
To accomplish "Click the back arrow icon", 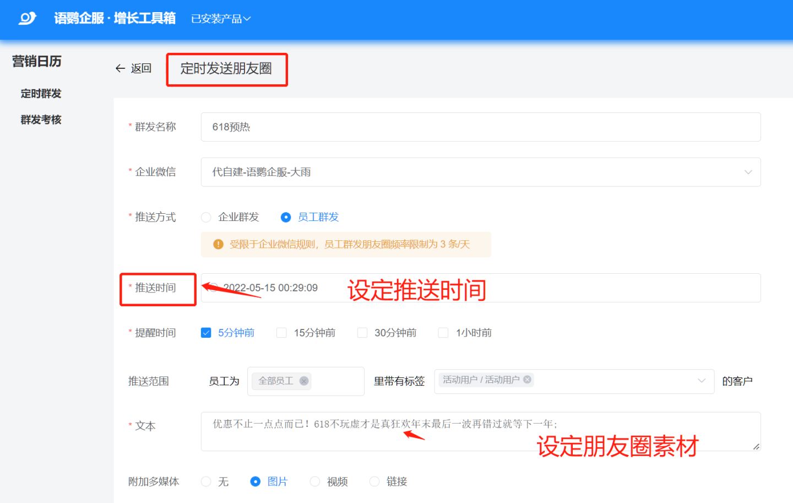I will tap(120, 68).
